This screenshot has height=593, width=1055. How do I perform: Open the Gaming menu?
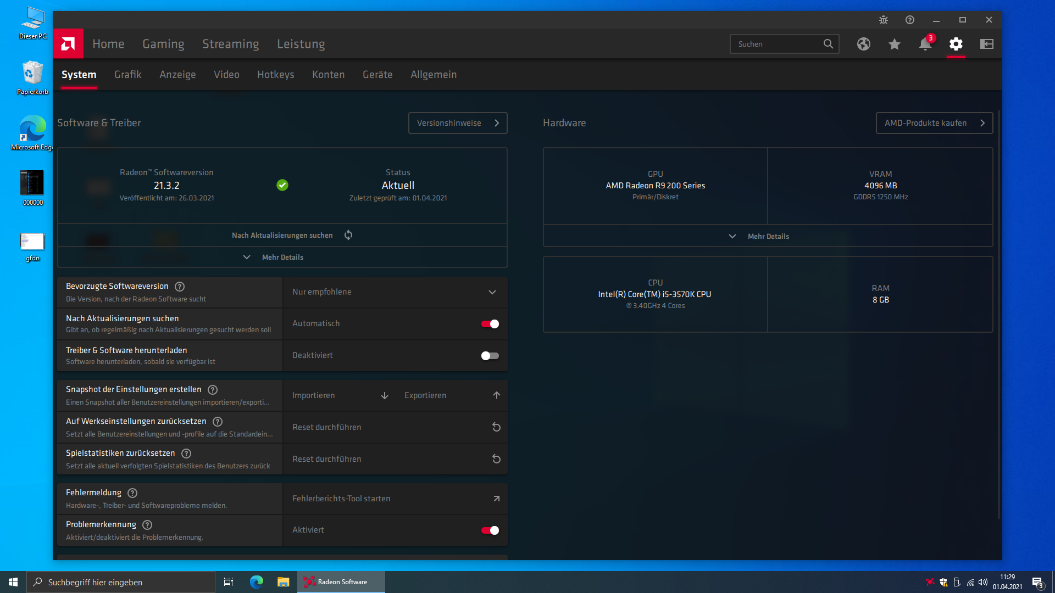coord(163,44)
